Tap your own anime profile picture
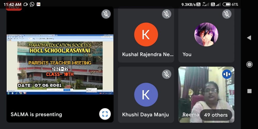Viewport: 258px width, 129px height. [x=206, y=35]
